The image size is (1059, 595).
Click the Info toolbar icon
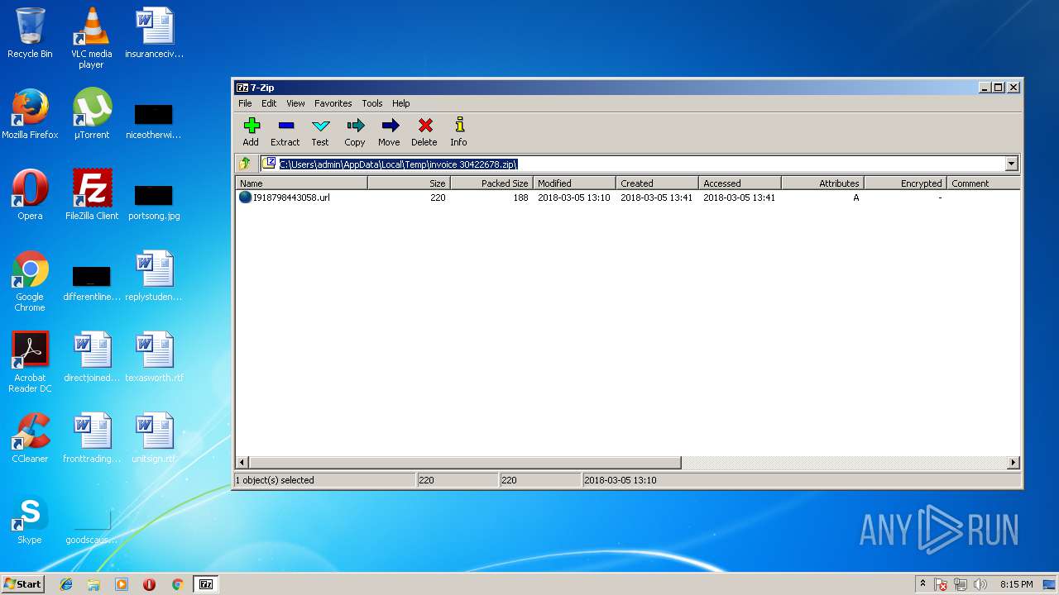point(459,126)
